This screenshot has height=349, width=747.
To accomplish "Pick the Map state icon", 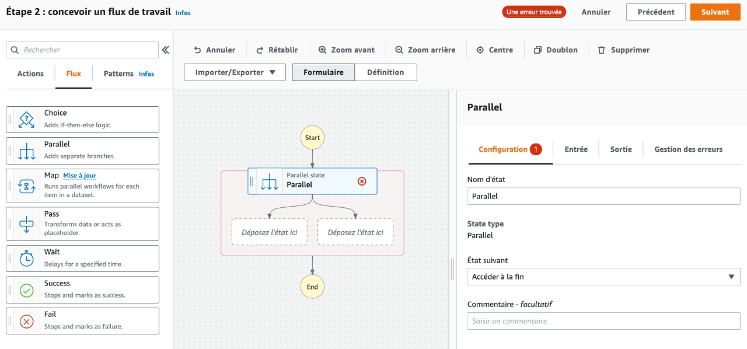I will 27,186.
